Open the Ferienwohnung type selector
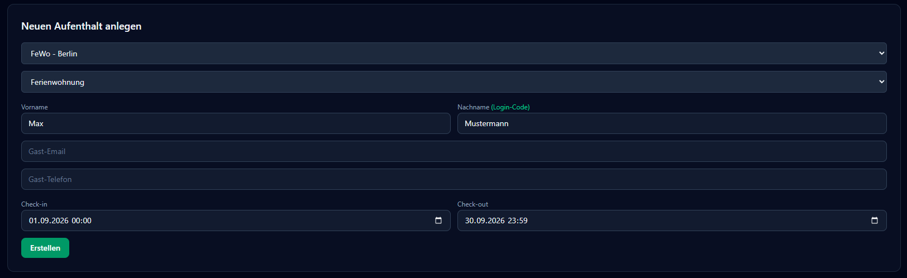The image size is (907, 278). point(453,82)
